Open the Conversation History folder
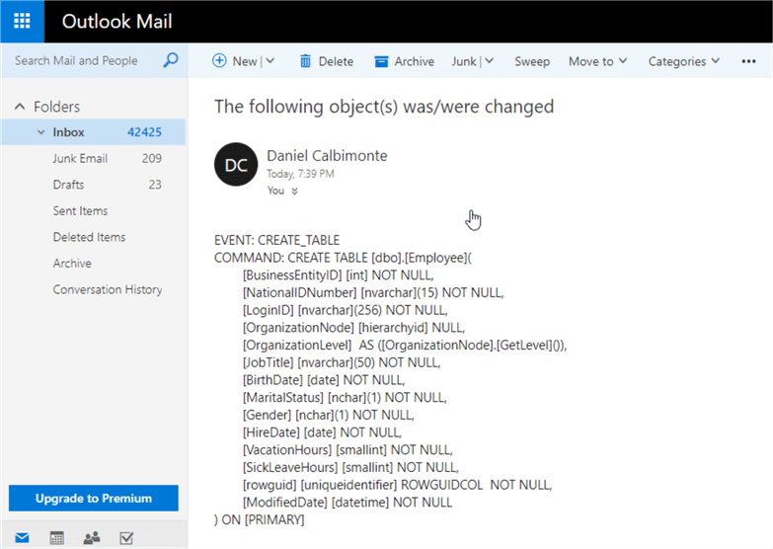The width and height of the screenshot is (773, 549). pos(108,289)
